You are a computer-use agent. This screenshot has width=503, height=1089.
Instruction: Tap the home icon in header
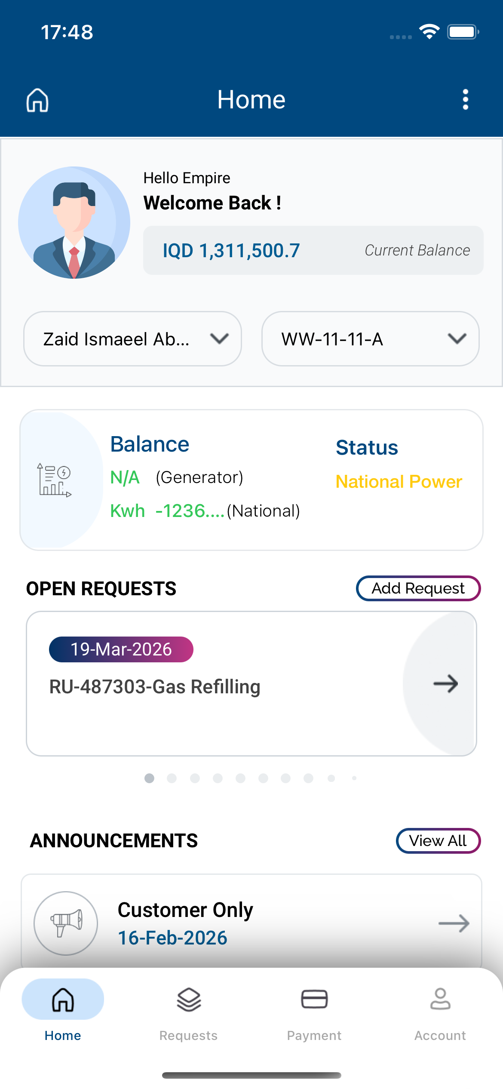pyautogui.click(x=37, y=100)
